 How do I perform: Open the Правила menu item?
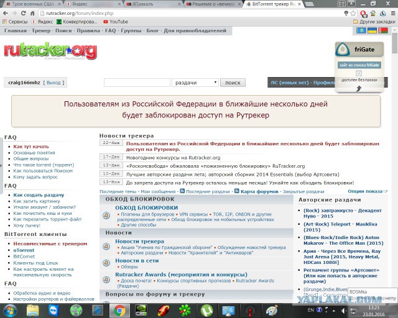tap(88, 30)
